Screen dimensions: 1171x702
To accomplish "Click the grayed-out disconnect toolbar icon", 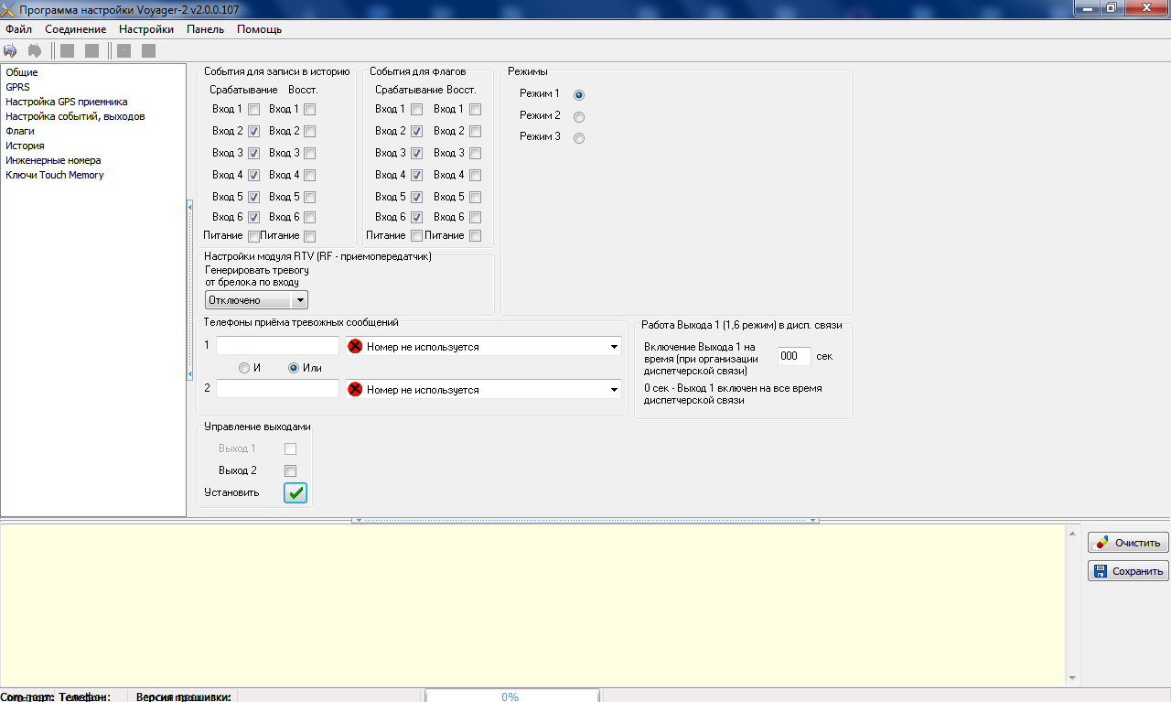I will point(35,51).
